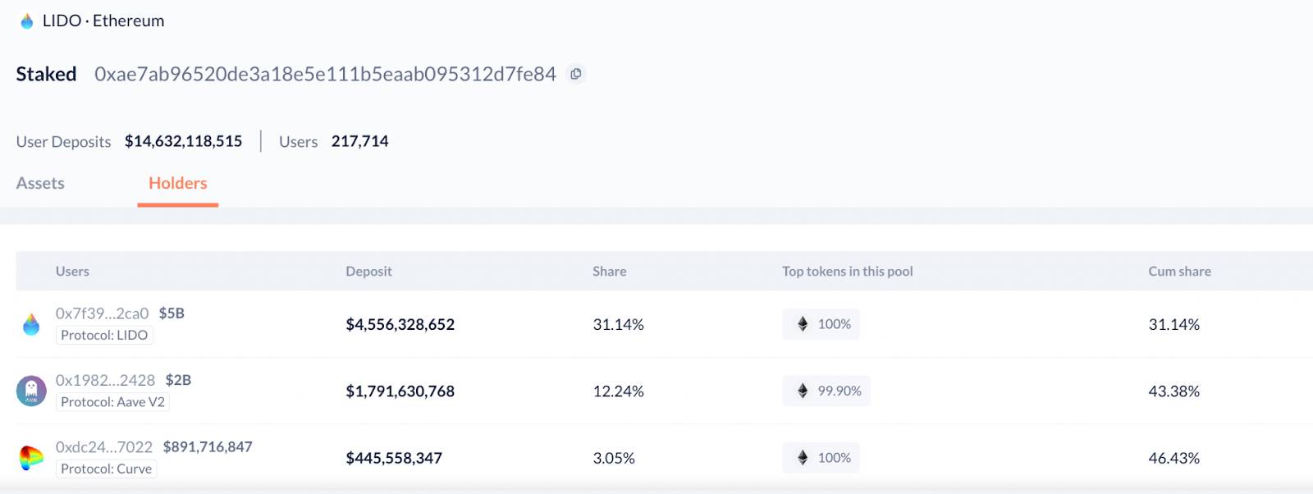Viewport: 1313px width, 494px height.
Task: Click the Users count 217,714
Action: point(360,141)
